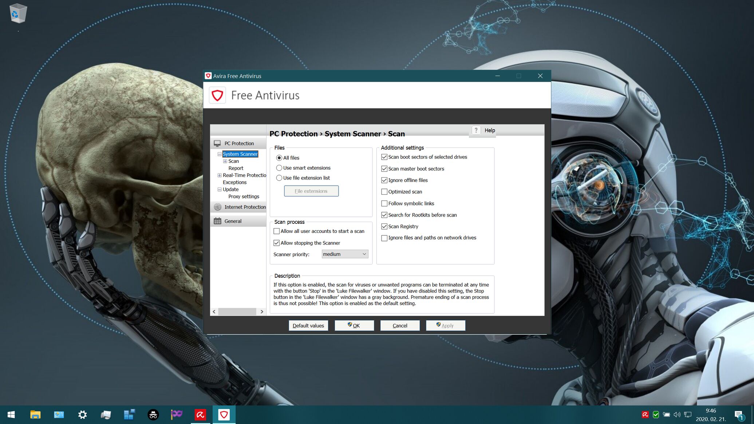Click OK to confirm settings
Screen dimensions: 754x424
[354, 326]
